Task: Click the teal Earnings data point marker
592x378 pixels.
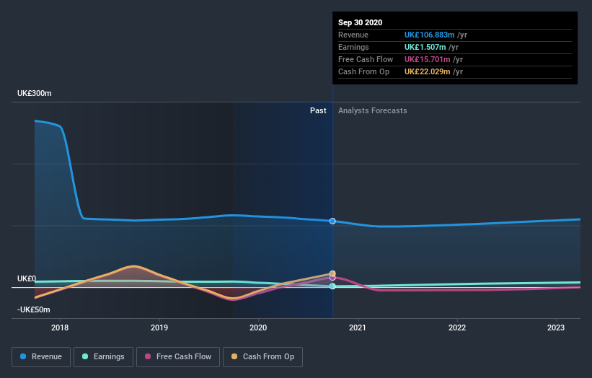Action: tap(332, 286)
